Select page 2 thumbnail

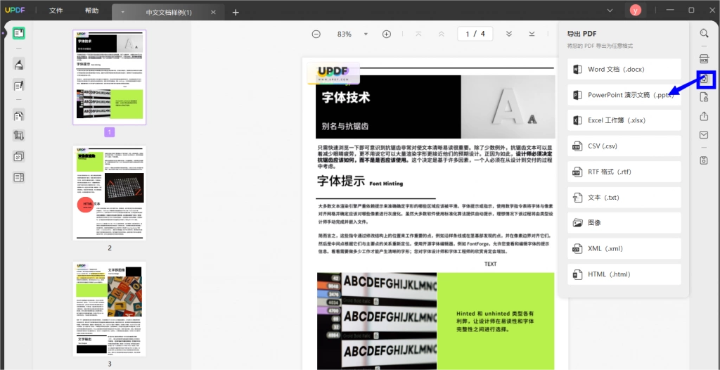click(109, 193)
